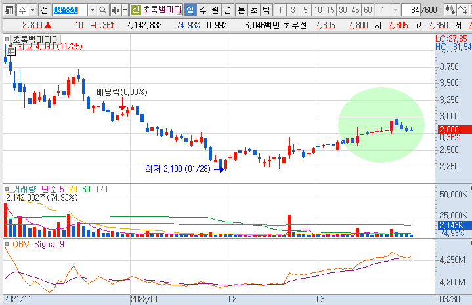Click the stock code field 047820
The image size is (472, 305).
click(x=70, y=10)
